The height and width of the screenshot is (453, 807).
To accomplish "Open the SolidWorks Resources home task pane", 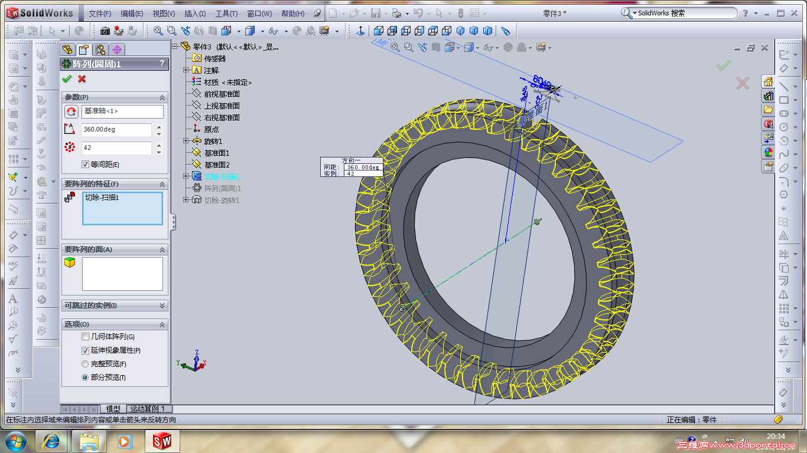I will tap(768, 81).
